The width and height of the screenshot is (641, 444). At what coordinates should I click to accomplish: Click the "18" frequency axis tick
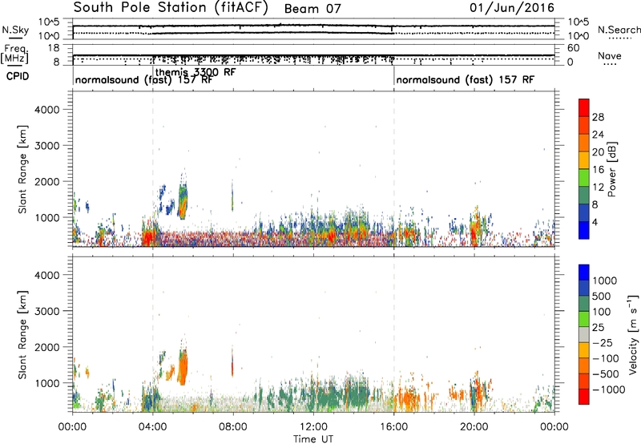54,48
